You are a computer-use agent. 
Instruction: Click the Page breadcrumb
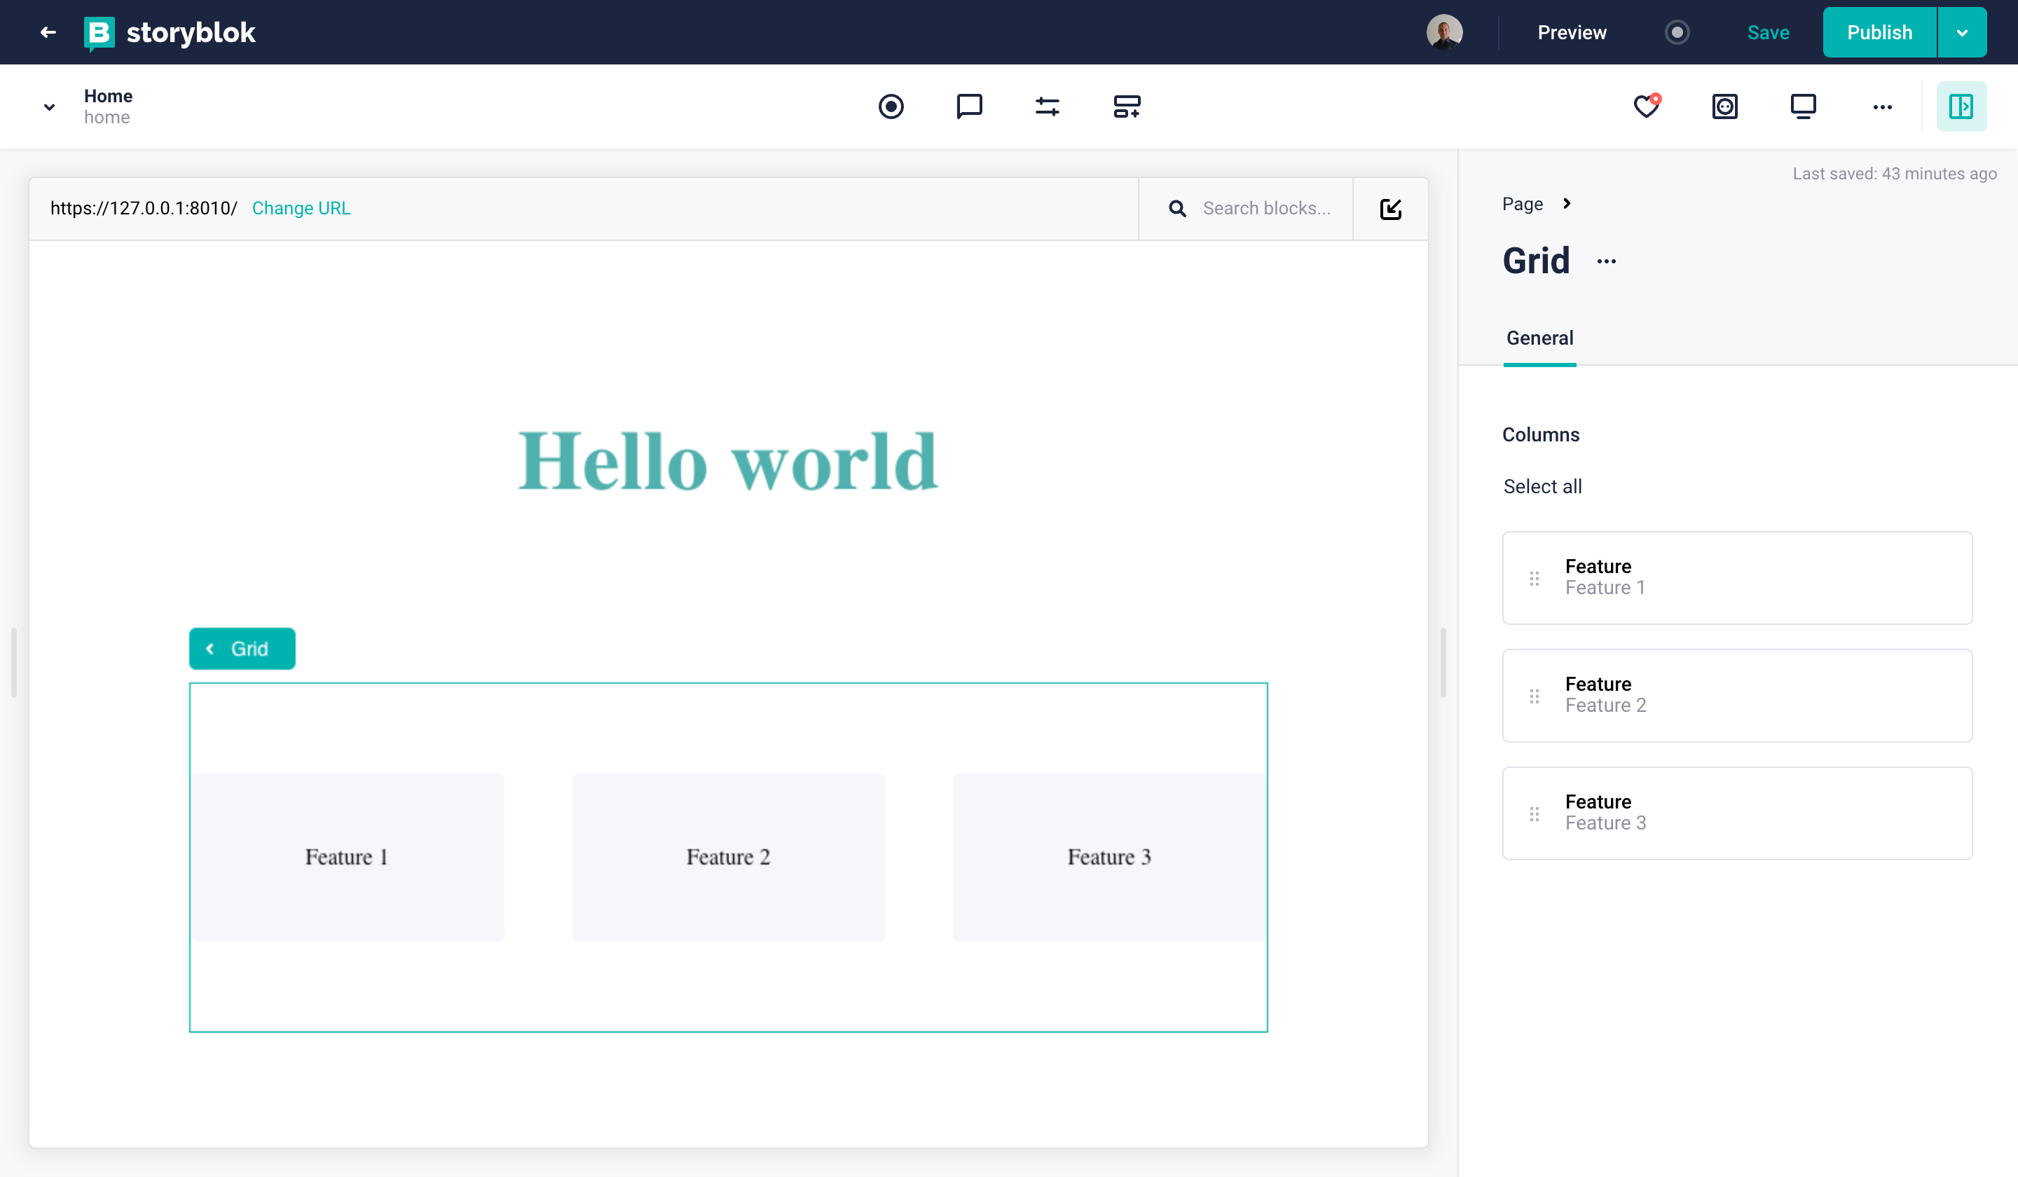(x=1523, y=204)
